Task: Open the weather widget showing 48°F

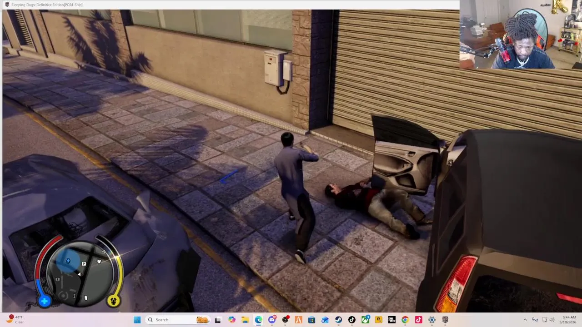Action: 15,320
